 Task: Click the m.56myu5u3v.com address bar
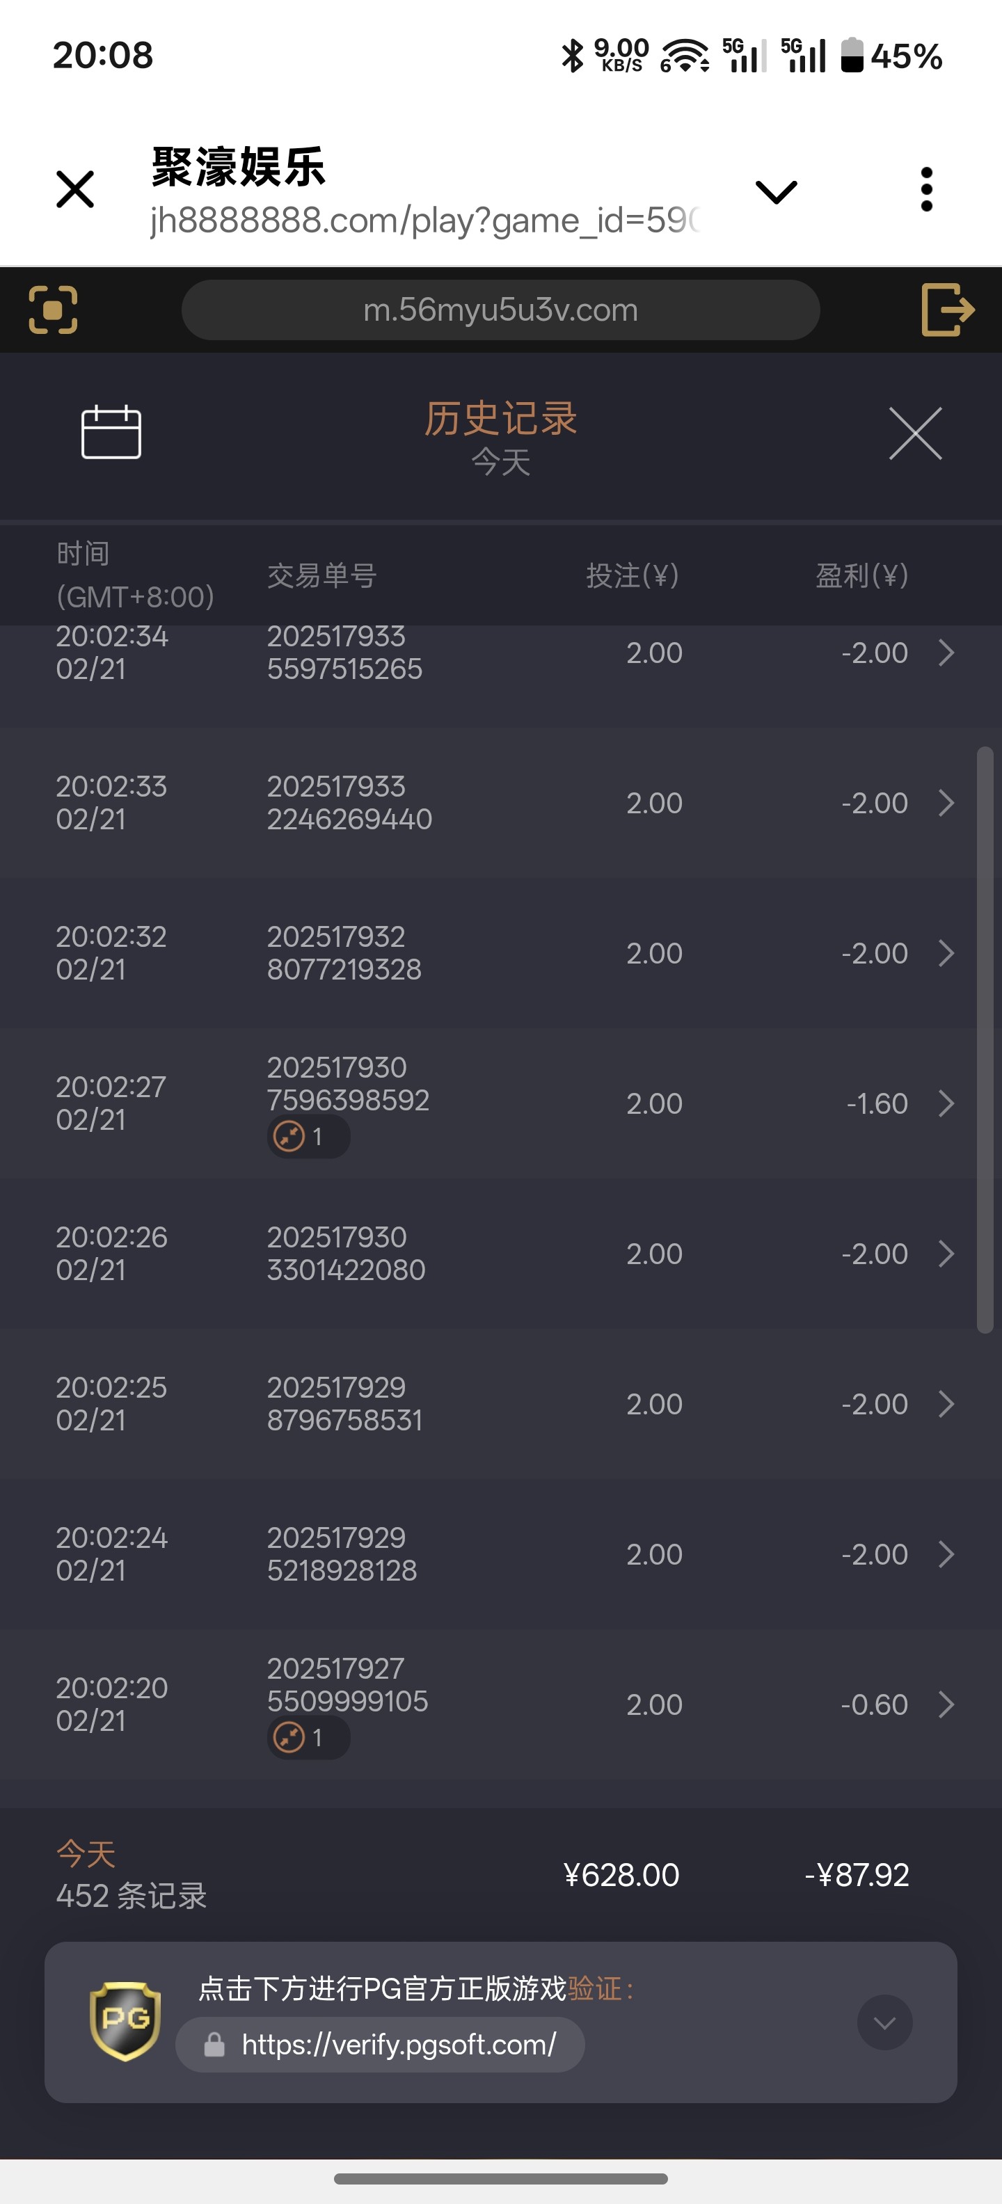(500, 310)
